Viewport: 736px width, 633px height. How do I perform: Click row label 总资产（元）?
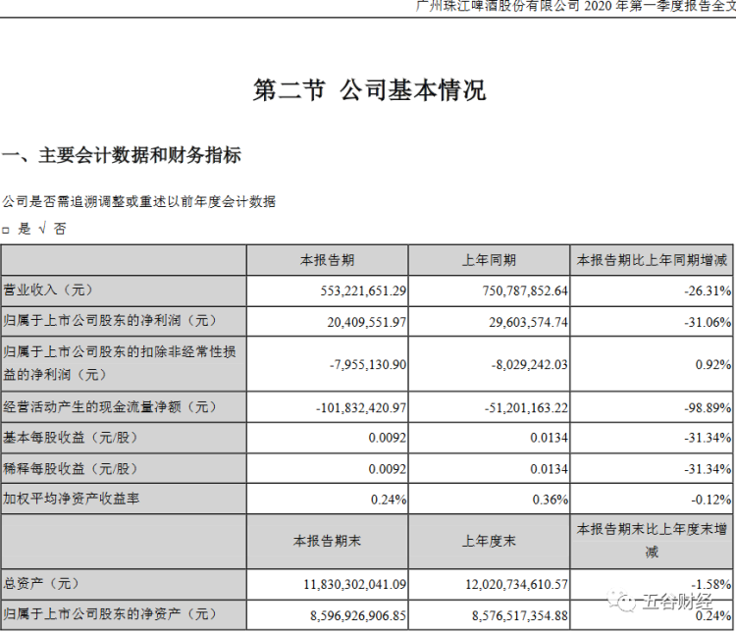coord(41,584)
